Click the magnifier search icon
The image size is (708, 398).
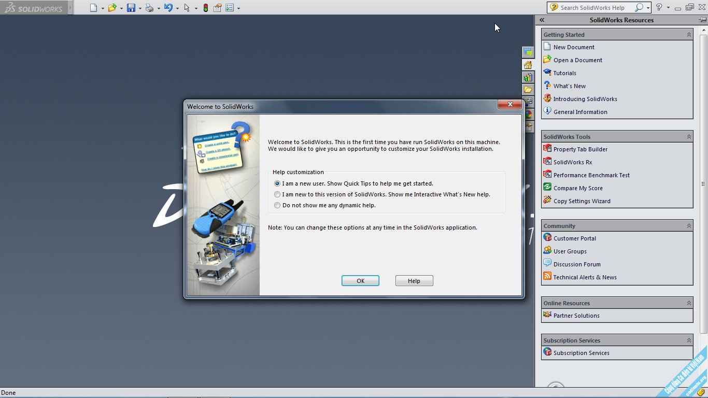639,7
